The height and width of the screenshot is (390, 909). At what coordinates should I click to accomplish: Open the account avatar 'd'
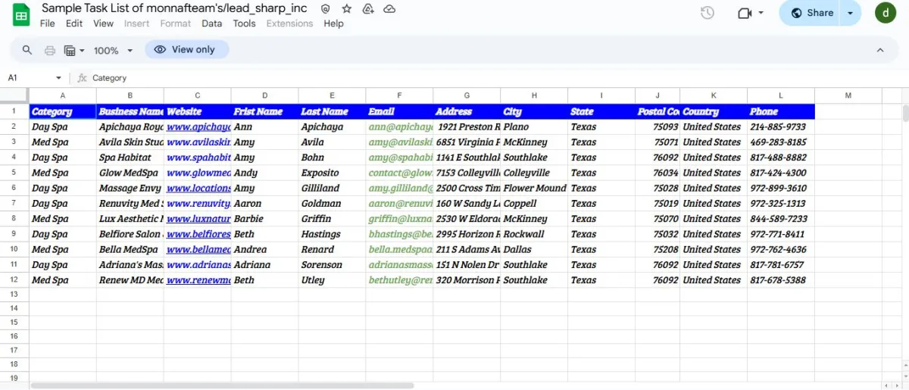coord(886,13)
